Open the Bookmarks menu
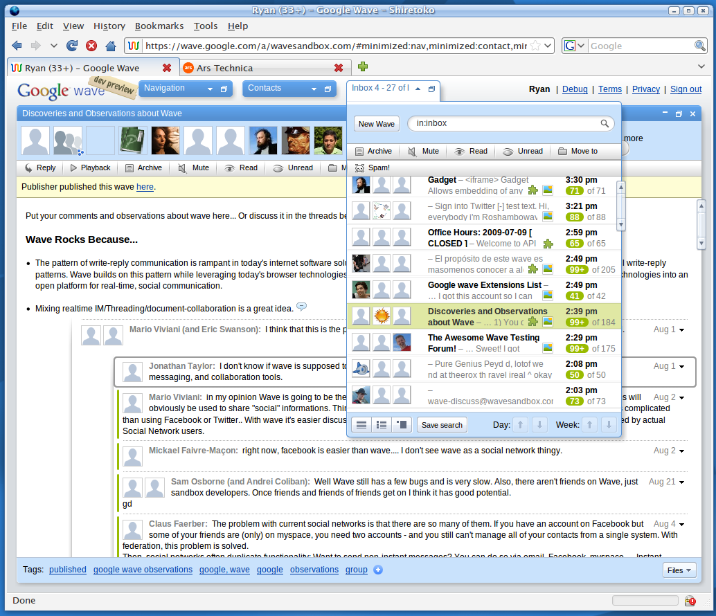The width and height of the screenshot is (716, 616). [159, 26]
